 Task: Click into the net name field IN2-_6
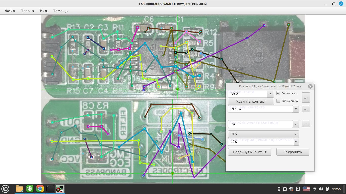coord(260,109)
